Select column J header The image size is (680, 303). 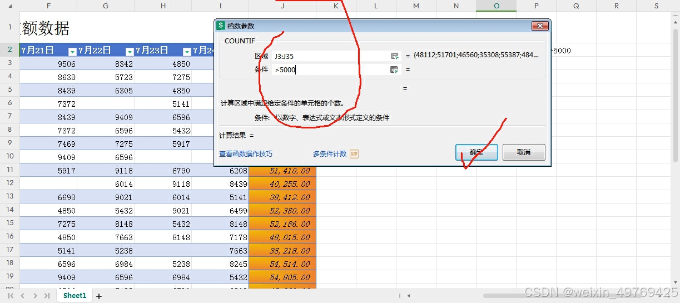click(282, 6)
